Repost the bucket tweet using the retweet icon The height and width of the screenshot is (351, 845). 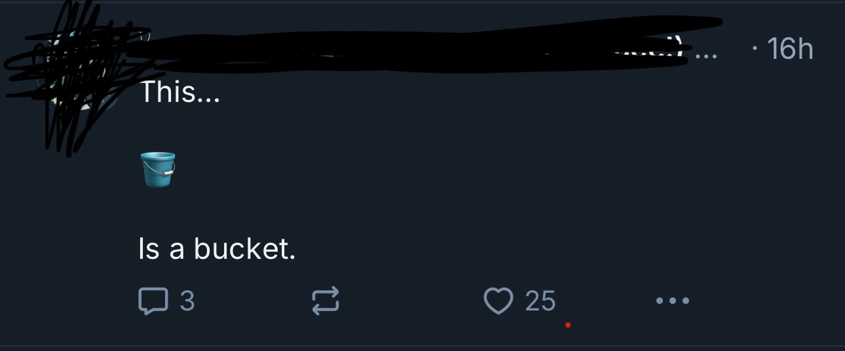325,301
